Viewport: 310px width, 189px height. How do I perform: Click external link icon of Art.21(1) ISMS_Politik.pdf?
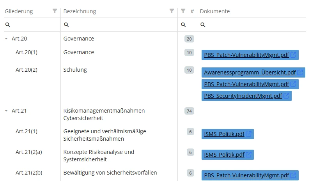(249, 134)
